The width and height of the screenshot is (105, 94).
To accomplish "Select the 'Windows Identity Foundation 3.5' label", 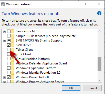I will (38, 73).
